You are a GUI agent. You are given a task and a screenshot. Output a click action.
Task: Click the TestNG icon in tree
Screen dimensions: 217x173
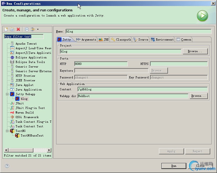pyautogui.click(x=12, y=131)
